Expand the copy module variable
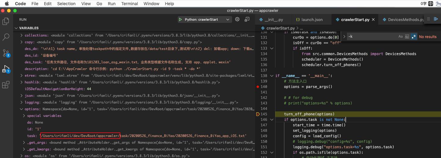441x158 pixels. (x=22, y=42)
